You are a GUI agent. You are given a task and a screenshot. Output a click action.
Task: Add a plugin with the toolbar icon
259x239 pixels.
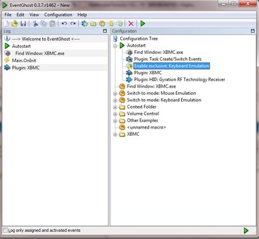click(84, 23)
